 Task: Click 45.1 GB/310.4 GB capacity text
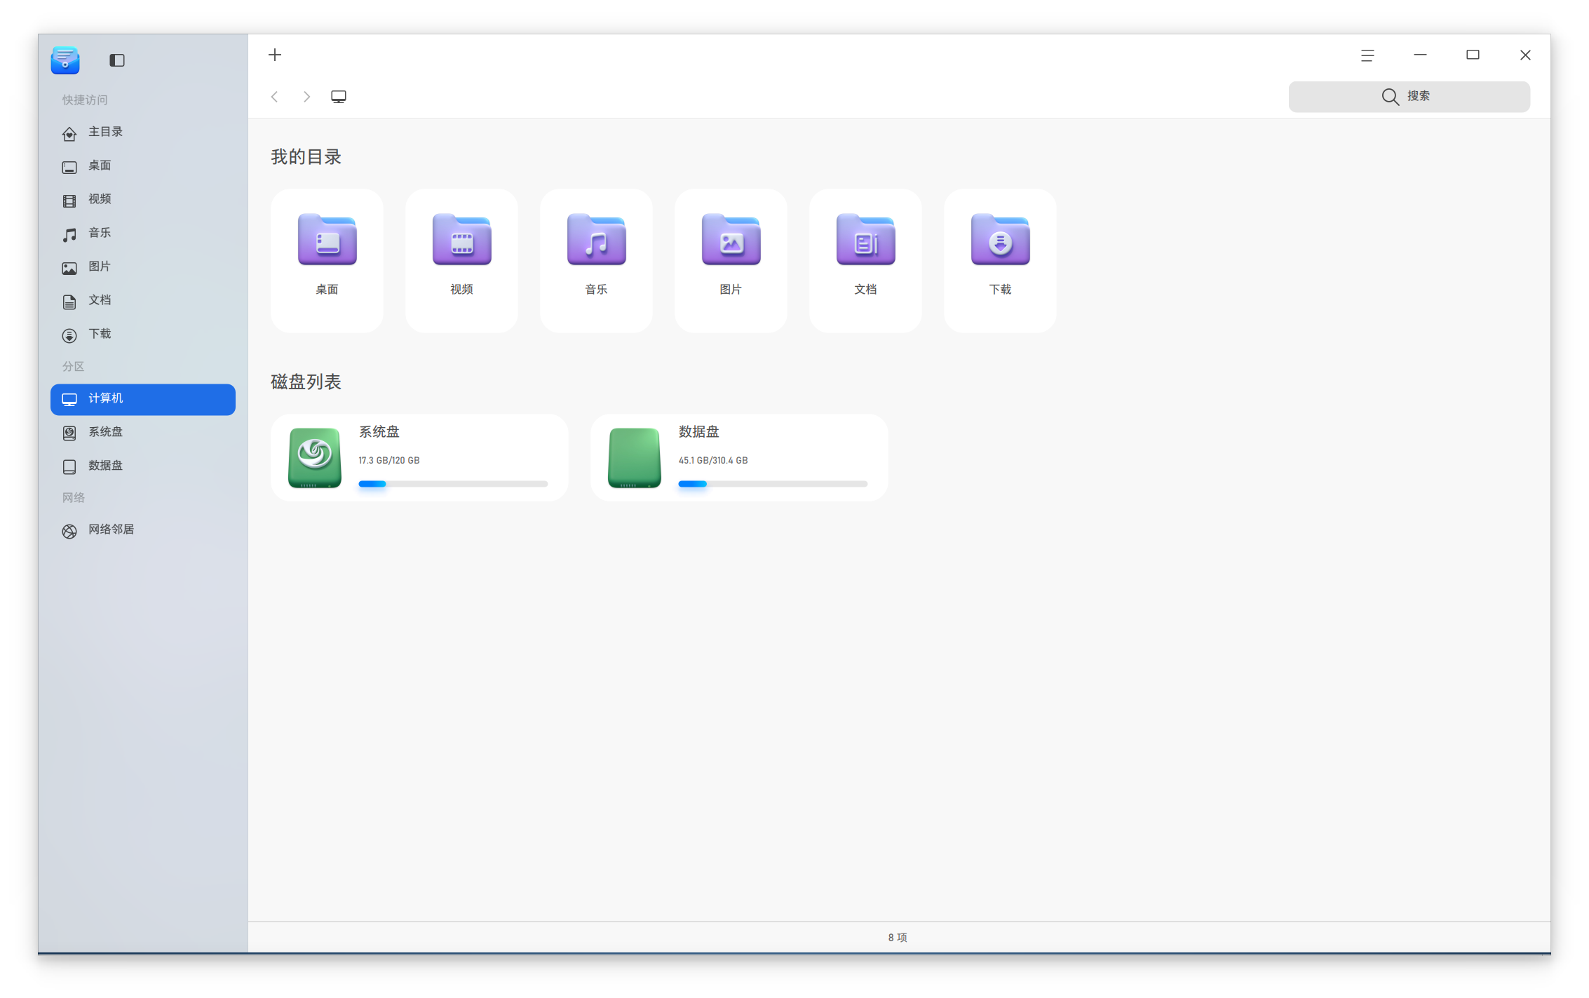pyautogui.click(x=713, y=461)
